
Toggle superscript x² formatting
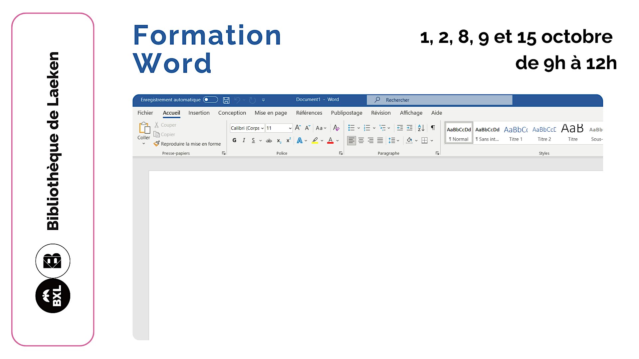pyautogui.click(x=289, y=140)
